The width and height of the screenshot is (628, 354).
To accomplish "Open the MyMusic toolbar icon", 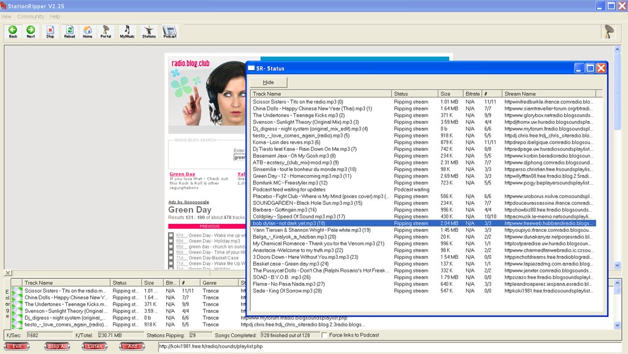I will point(127,32).
